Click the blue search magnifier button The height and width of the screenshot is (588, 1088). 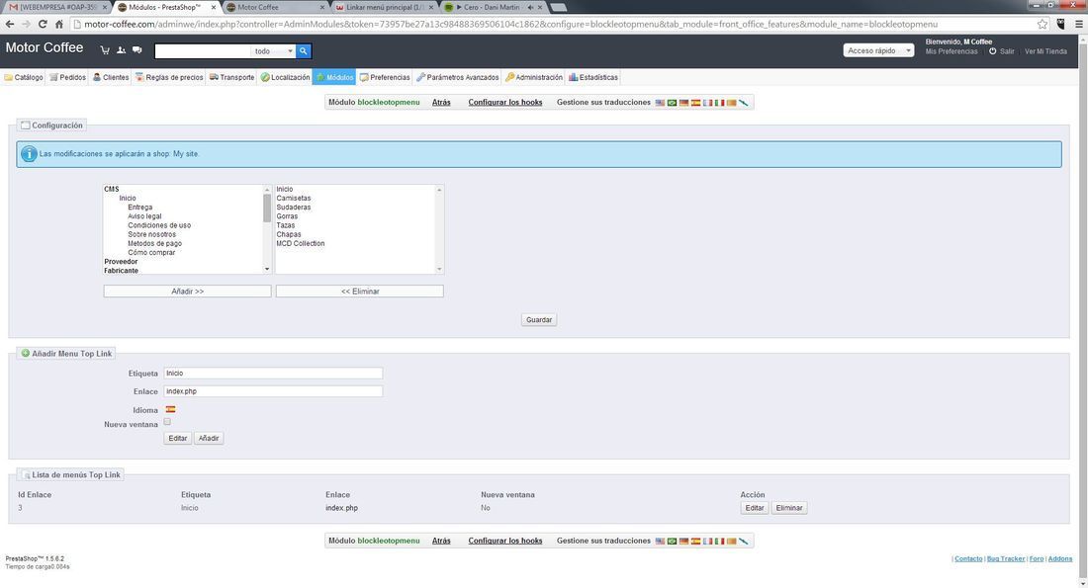pos(304,50)
